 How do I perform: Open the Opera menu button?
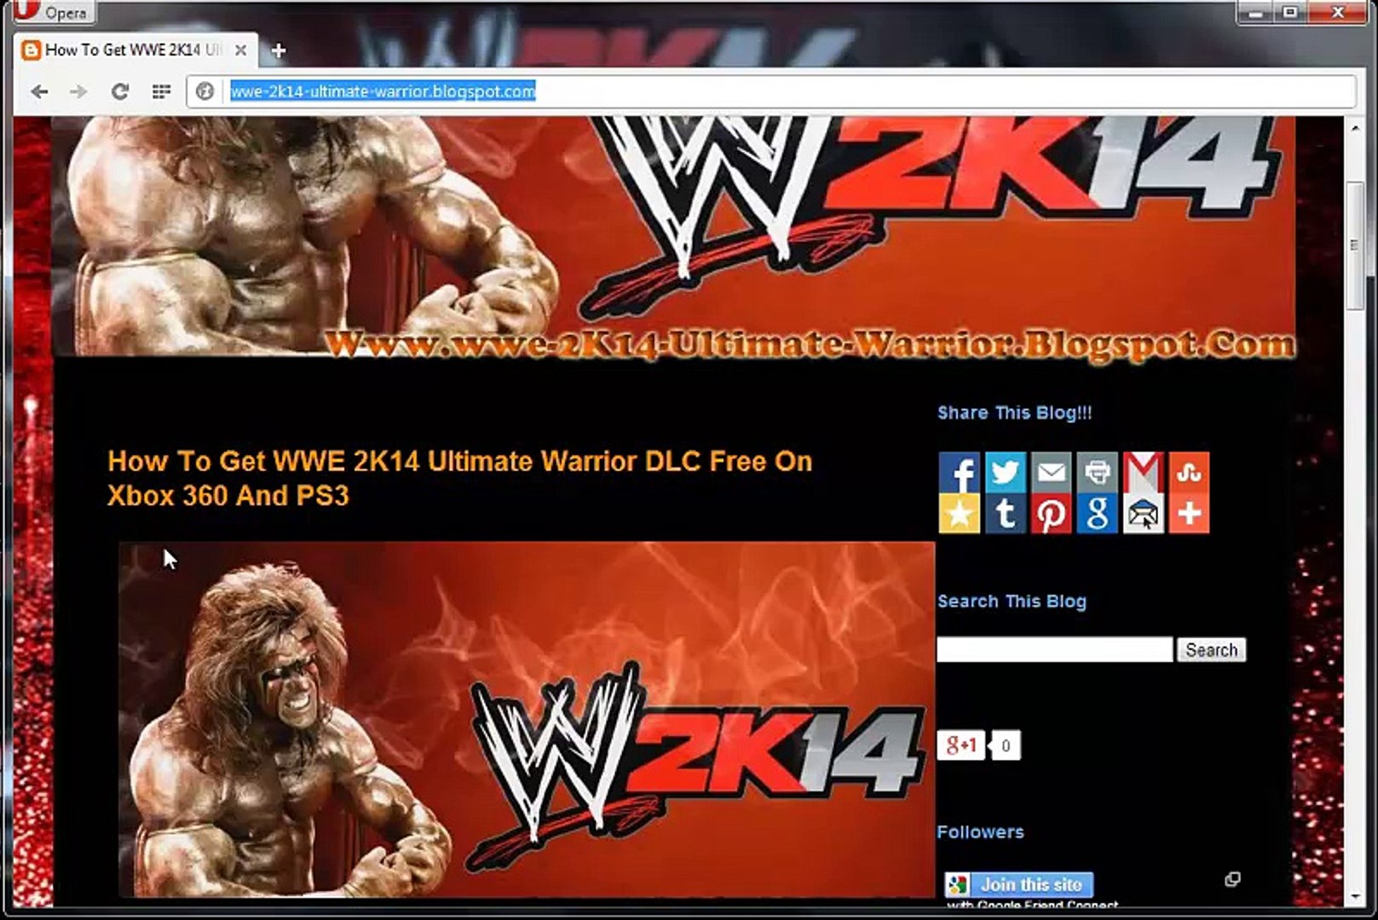coord(52,12)
